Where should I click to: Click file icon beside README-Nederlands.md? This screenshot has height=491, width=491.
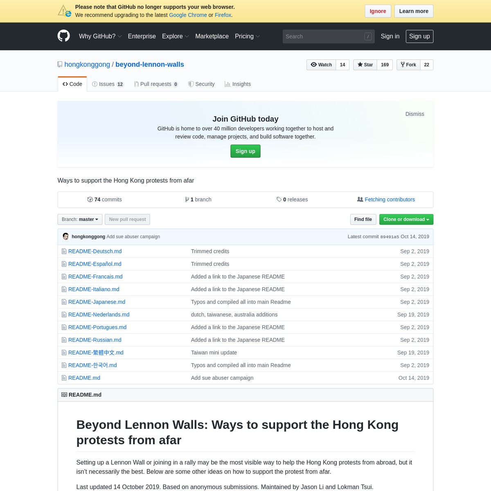coord(64,315)
